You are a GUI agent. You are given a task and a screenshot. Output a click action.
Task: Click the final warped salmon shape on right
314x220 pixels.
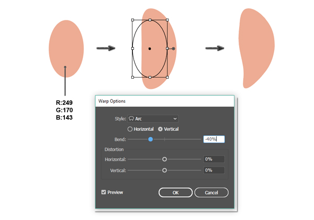(x=256, y=48)
